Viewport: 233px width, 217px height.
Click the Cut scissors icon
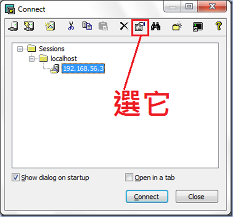[71, 26]
